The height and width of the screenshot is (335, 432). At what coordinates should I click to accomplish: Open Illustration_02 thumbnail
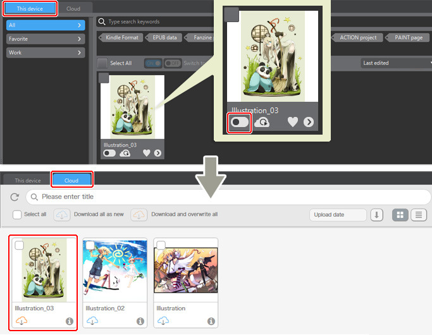point(115,271)
